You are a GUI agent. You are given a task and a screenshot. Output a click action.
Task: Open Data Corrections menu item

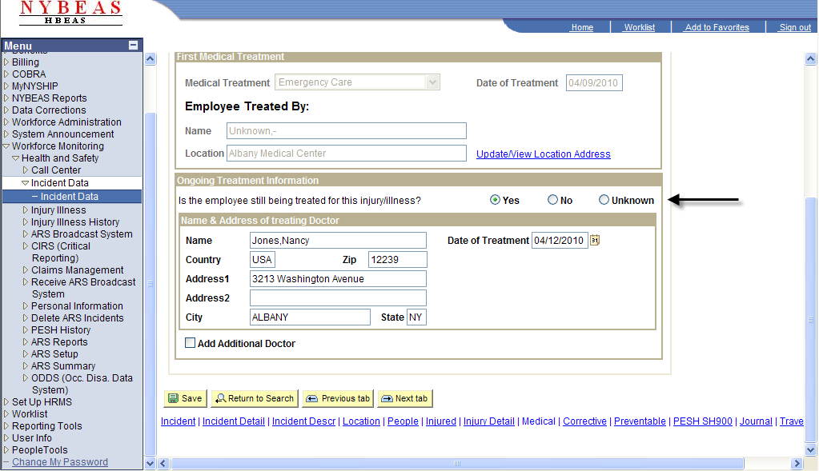point(49,110)
